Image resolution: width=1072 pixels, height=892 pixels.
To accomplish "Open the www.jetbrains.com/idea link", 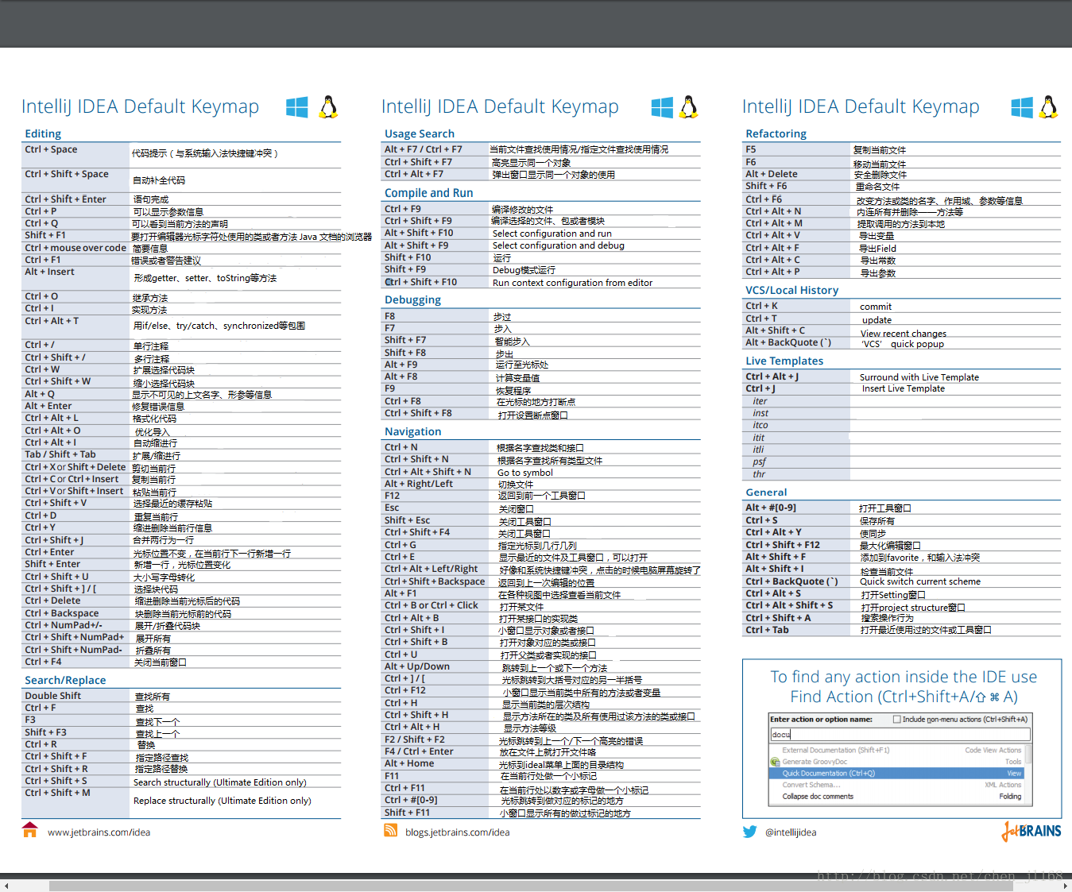I will [99, 832].
